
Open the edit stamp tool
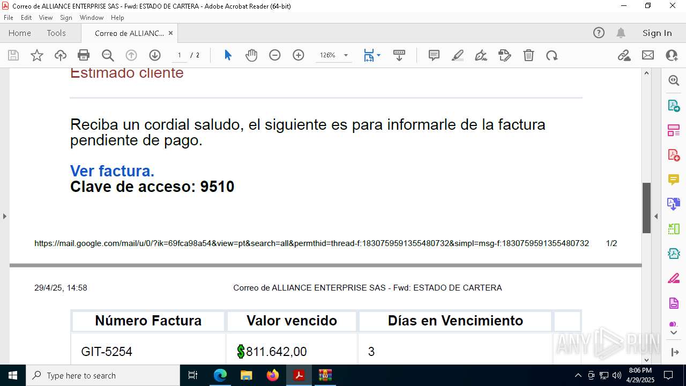pos(505,55)
